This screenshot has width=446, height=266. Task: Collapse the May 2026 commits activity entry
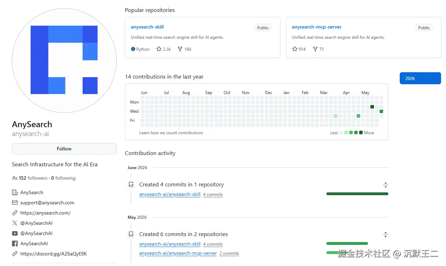(386, 235)
